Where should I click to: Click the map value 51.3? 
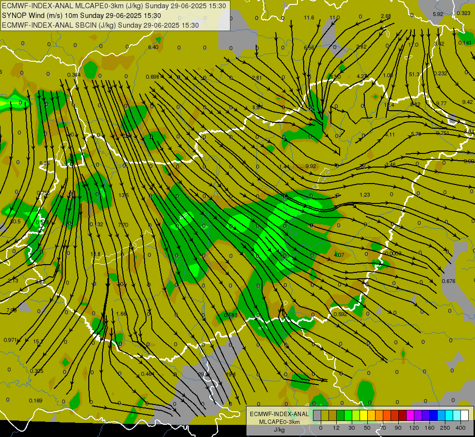coord(414,74)
